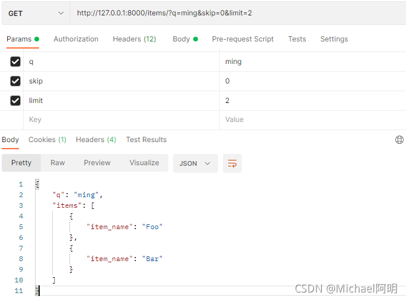Open the Test Results tab
This screenshot has width=406, height=299.
pos(146,140)
